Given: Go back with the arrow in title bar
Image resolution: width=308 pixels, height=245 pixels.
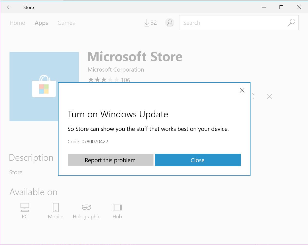Looking at the screenshot, I should [x=9, y=7].
